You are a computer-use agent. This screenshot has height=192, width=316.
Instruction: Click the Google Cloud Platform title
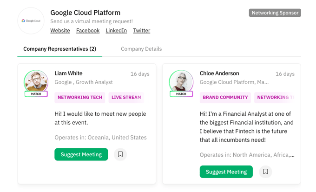(x=85, y=13)
